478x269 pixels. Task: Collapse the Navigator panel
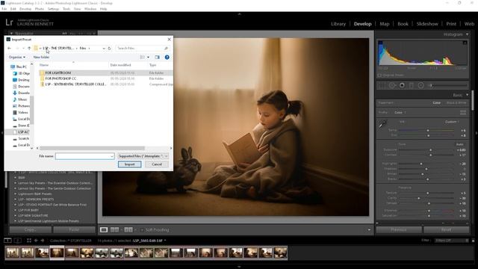coord(11,33)
